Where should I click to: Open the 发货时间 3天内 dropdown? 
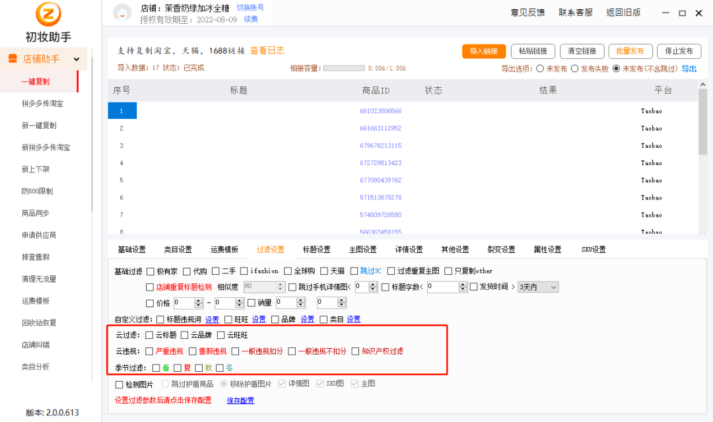538,287
